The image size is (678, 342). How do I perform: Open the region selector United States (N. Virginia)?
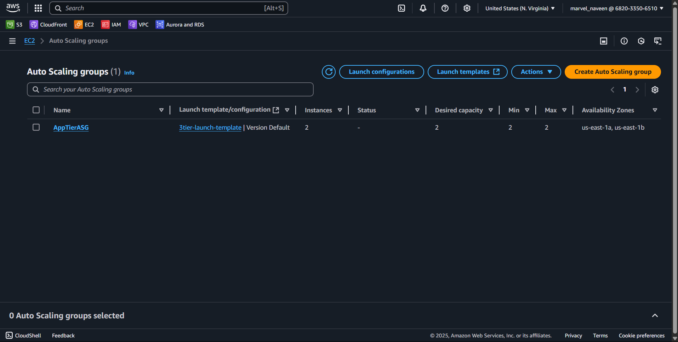point(520,8)
